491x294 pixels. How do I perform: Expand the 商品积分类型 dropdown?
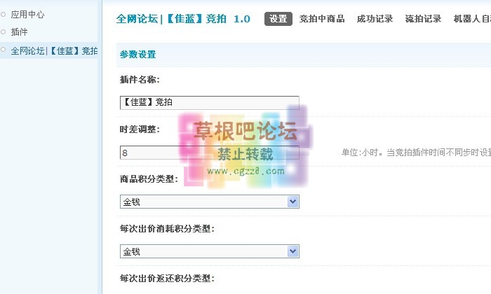click(x=210, y=202)
